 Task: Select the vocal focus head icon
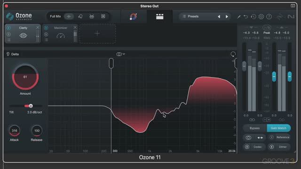[x=80, y=16]
